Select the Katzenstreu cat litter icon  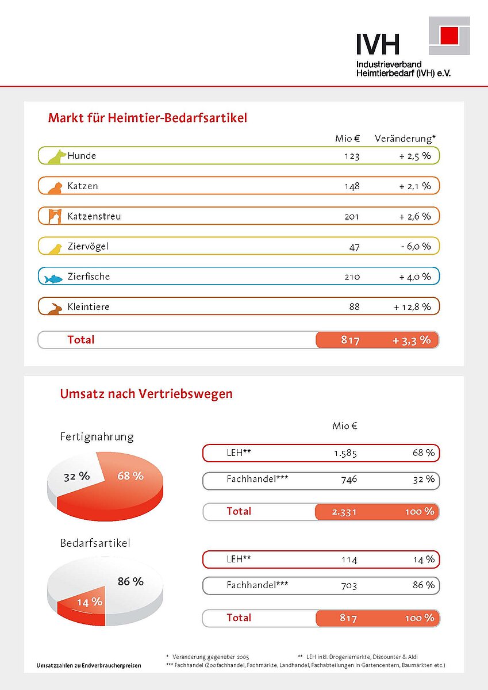(55, 217)
